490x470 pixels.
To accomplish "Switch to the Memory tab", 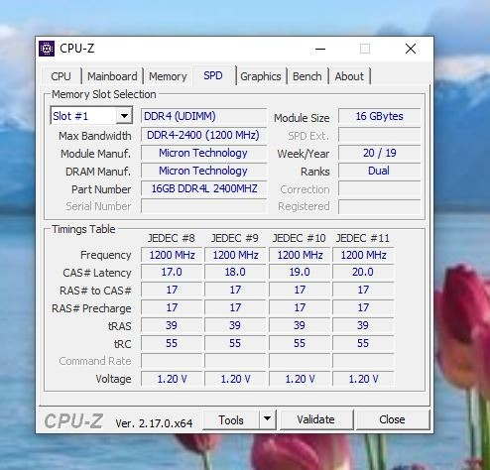I will (x=168, y=76).
